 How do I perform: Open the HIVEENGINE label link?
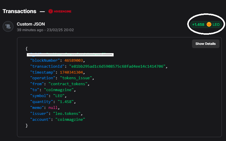[63, 12]
